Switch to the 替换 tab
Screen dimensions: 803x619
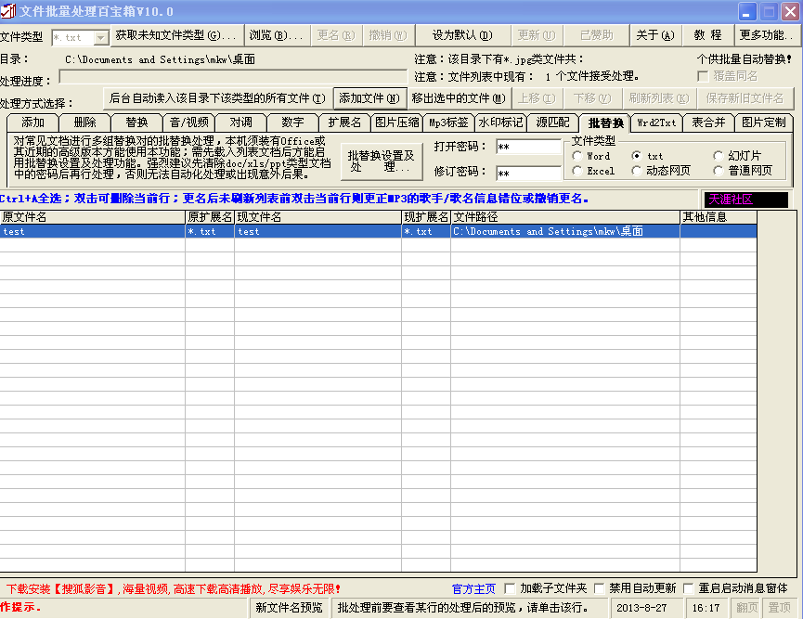136,123
